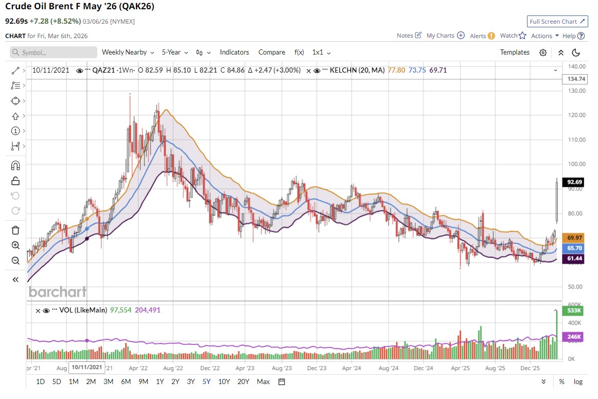The image size is (598, 399).
Task: Switch to dark mode moon icon
Action: tap(576, 53)
